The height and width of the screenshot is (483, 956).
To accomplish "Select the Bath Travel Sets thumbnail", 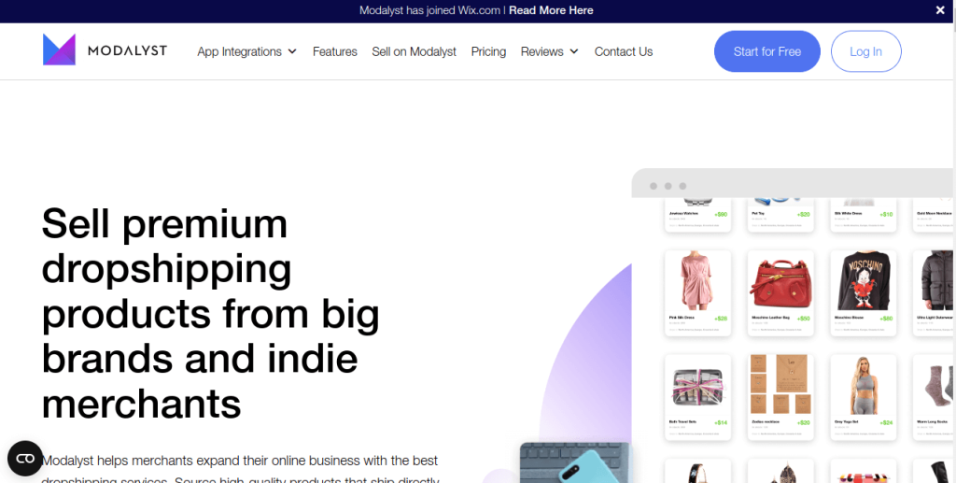I will point(697,386).
